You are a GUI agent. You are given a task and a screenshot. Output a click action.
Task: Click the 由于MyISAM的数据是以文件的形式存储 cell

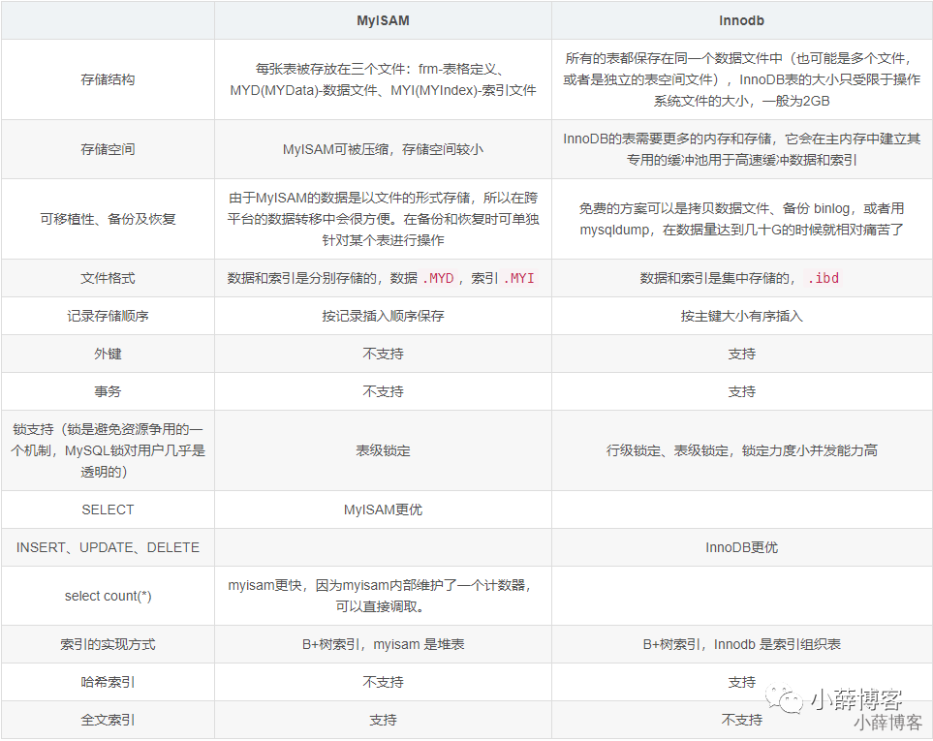pyautogui.click(x=383, y=219)
